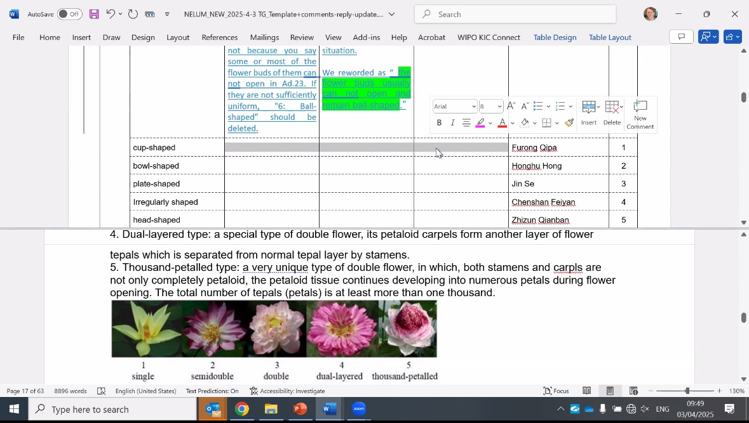Toggle bold in the mini toolbar
The width and height of the screenshot is (749, 423).
439,123
